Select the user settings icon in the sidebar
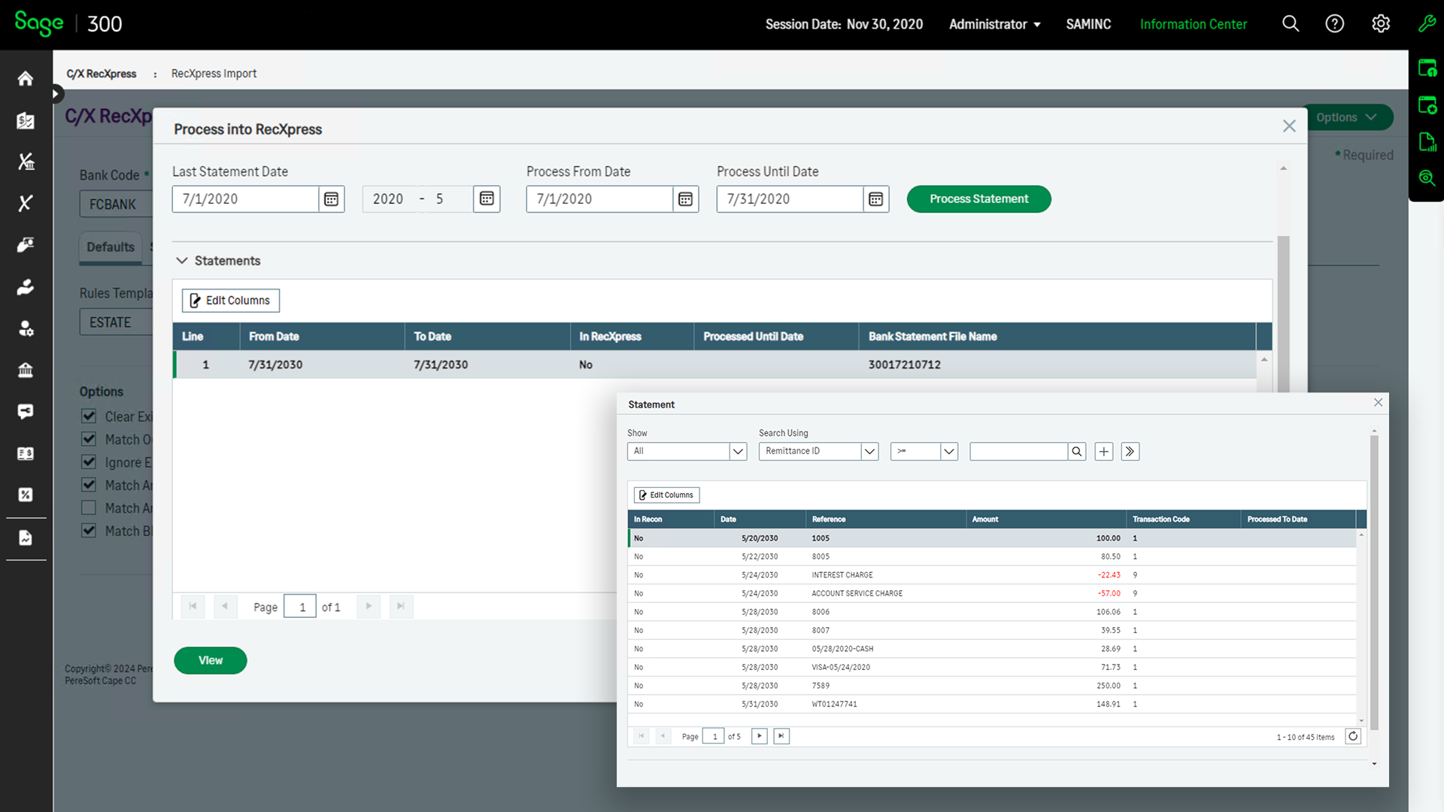The image size is (1444, 812). [x=25, y=329]
